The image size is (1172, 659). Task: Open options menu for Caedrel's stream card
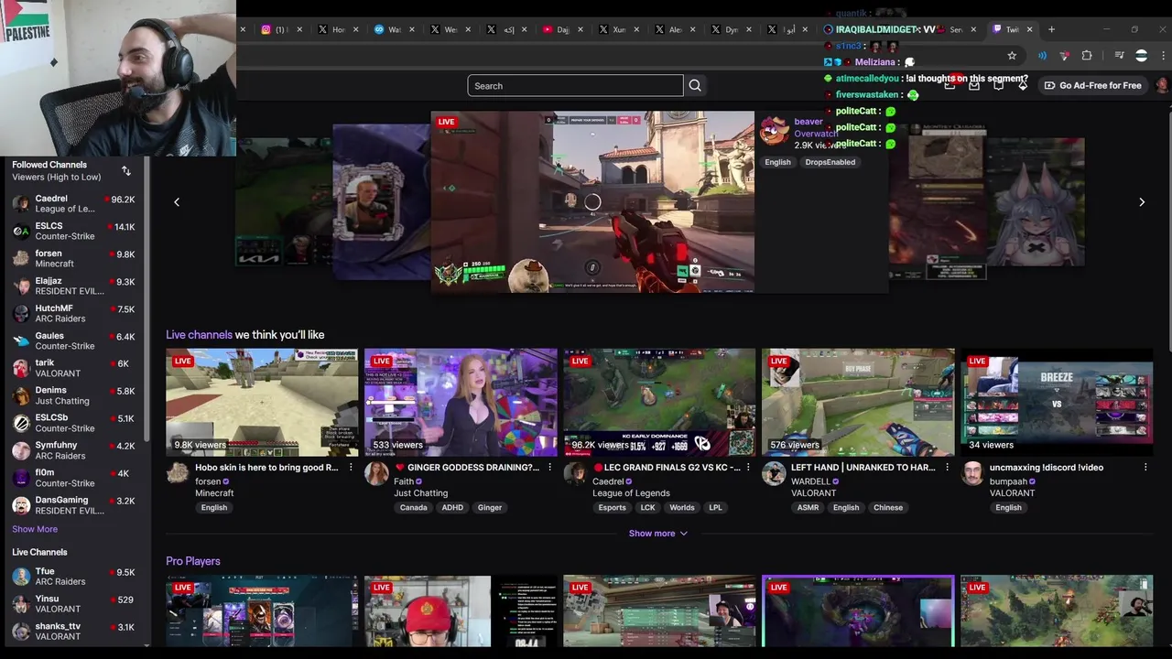748,468
